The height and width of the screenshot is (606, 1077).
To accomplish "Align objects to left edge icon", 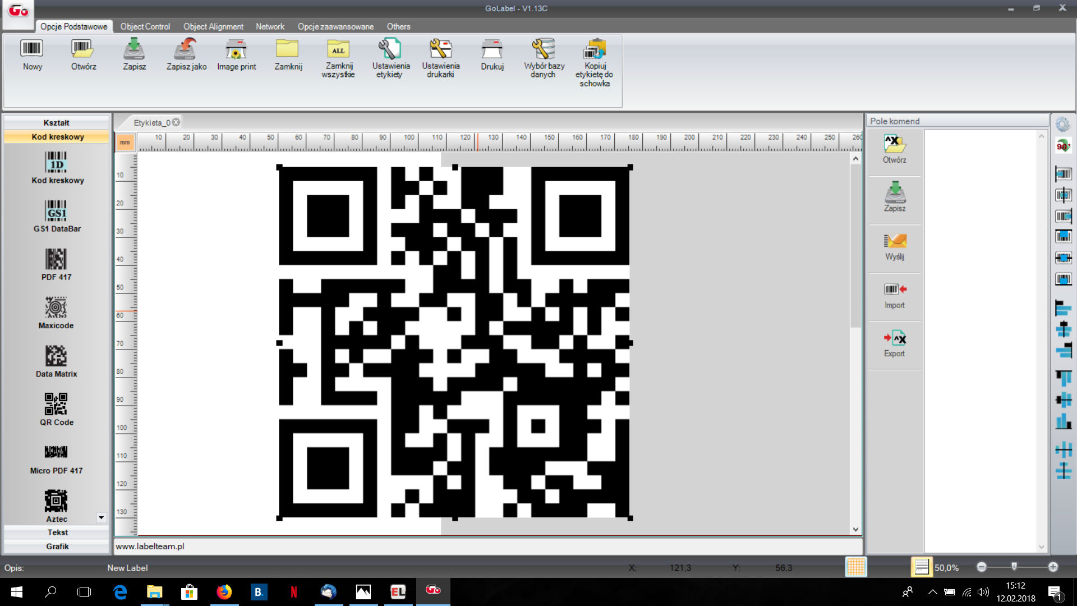I will tap(1063, 307).
